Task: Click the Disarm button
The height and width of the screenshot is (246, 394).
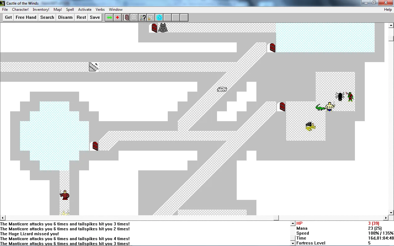Action: pos(65,18)
